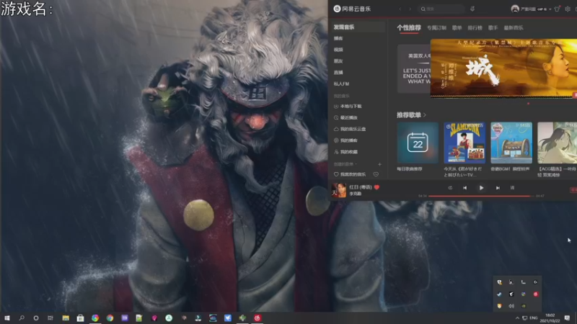Skip to the next track
The image size is (577, 324).
tap(498, 188)
